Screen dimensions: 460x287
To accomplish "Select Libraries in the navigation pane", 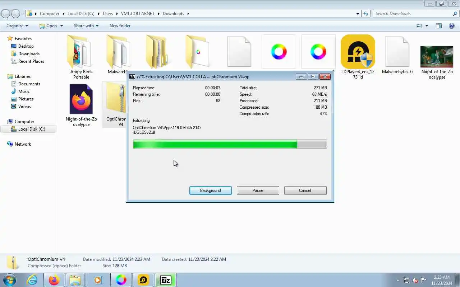I will [x=22, y=76].
